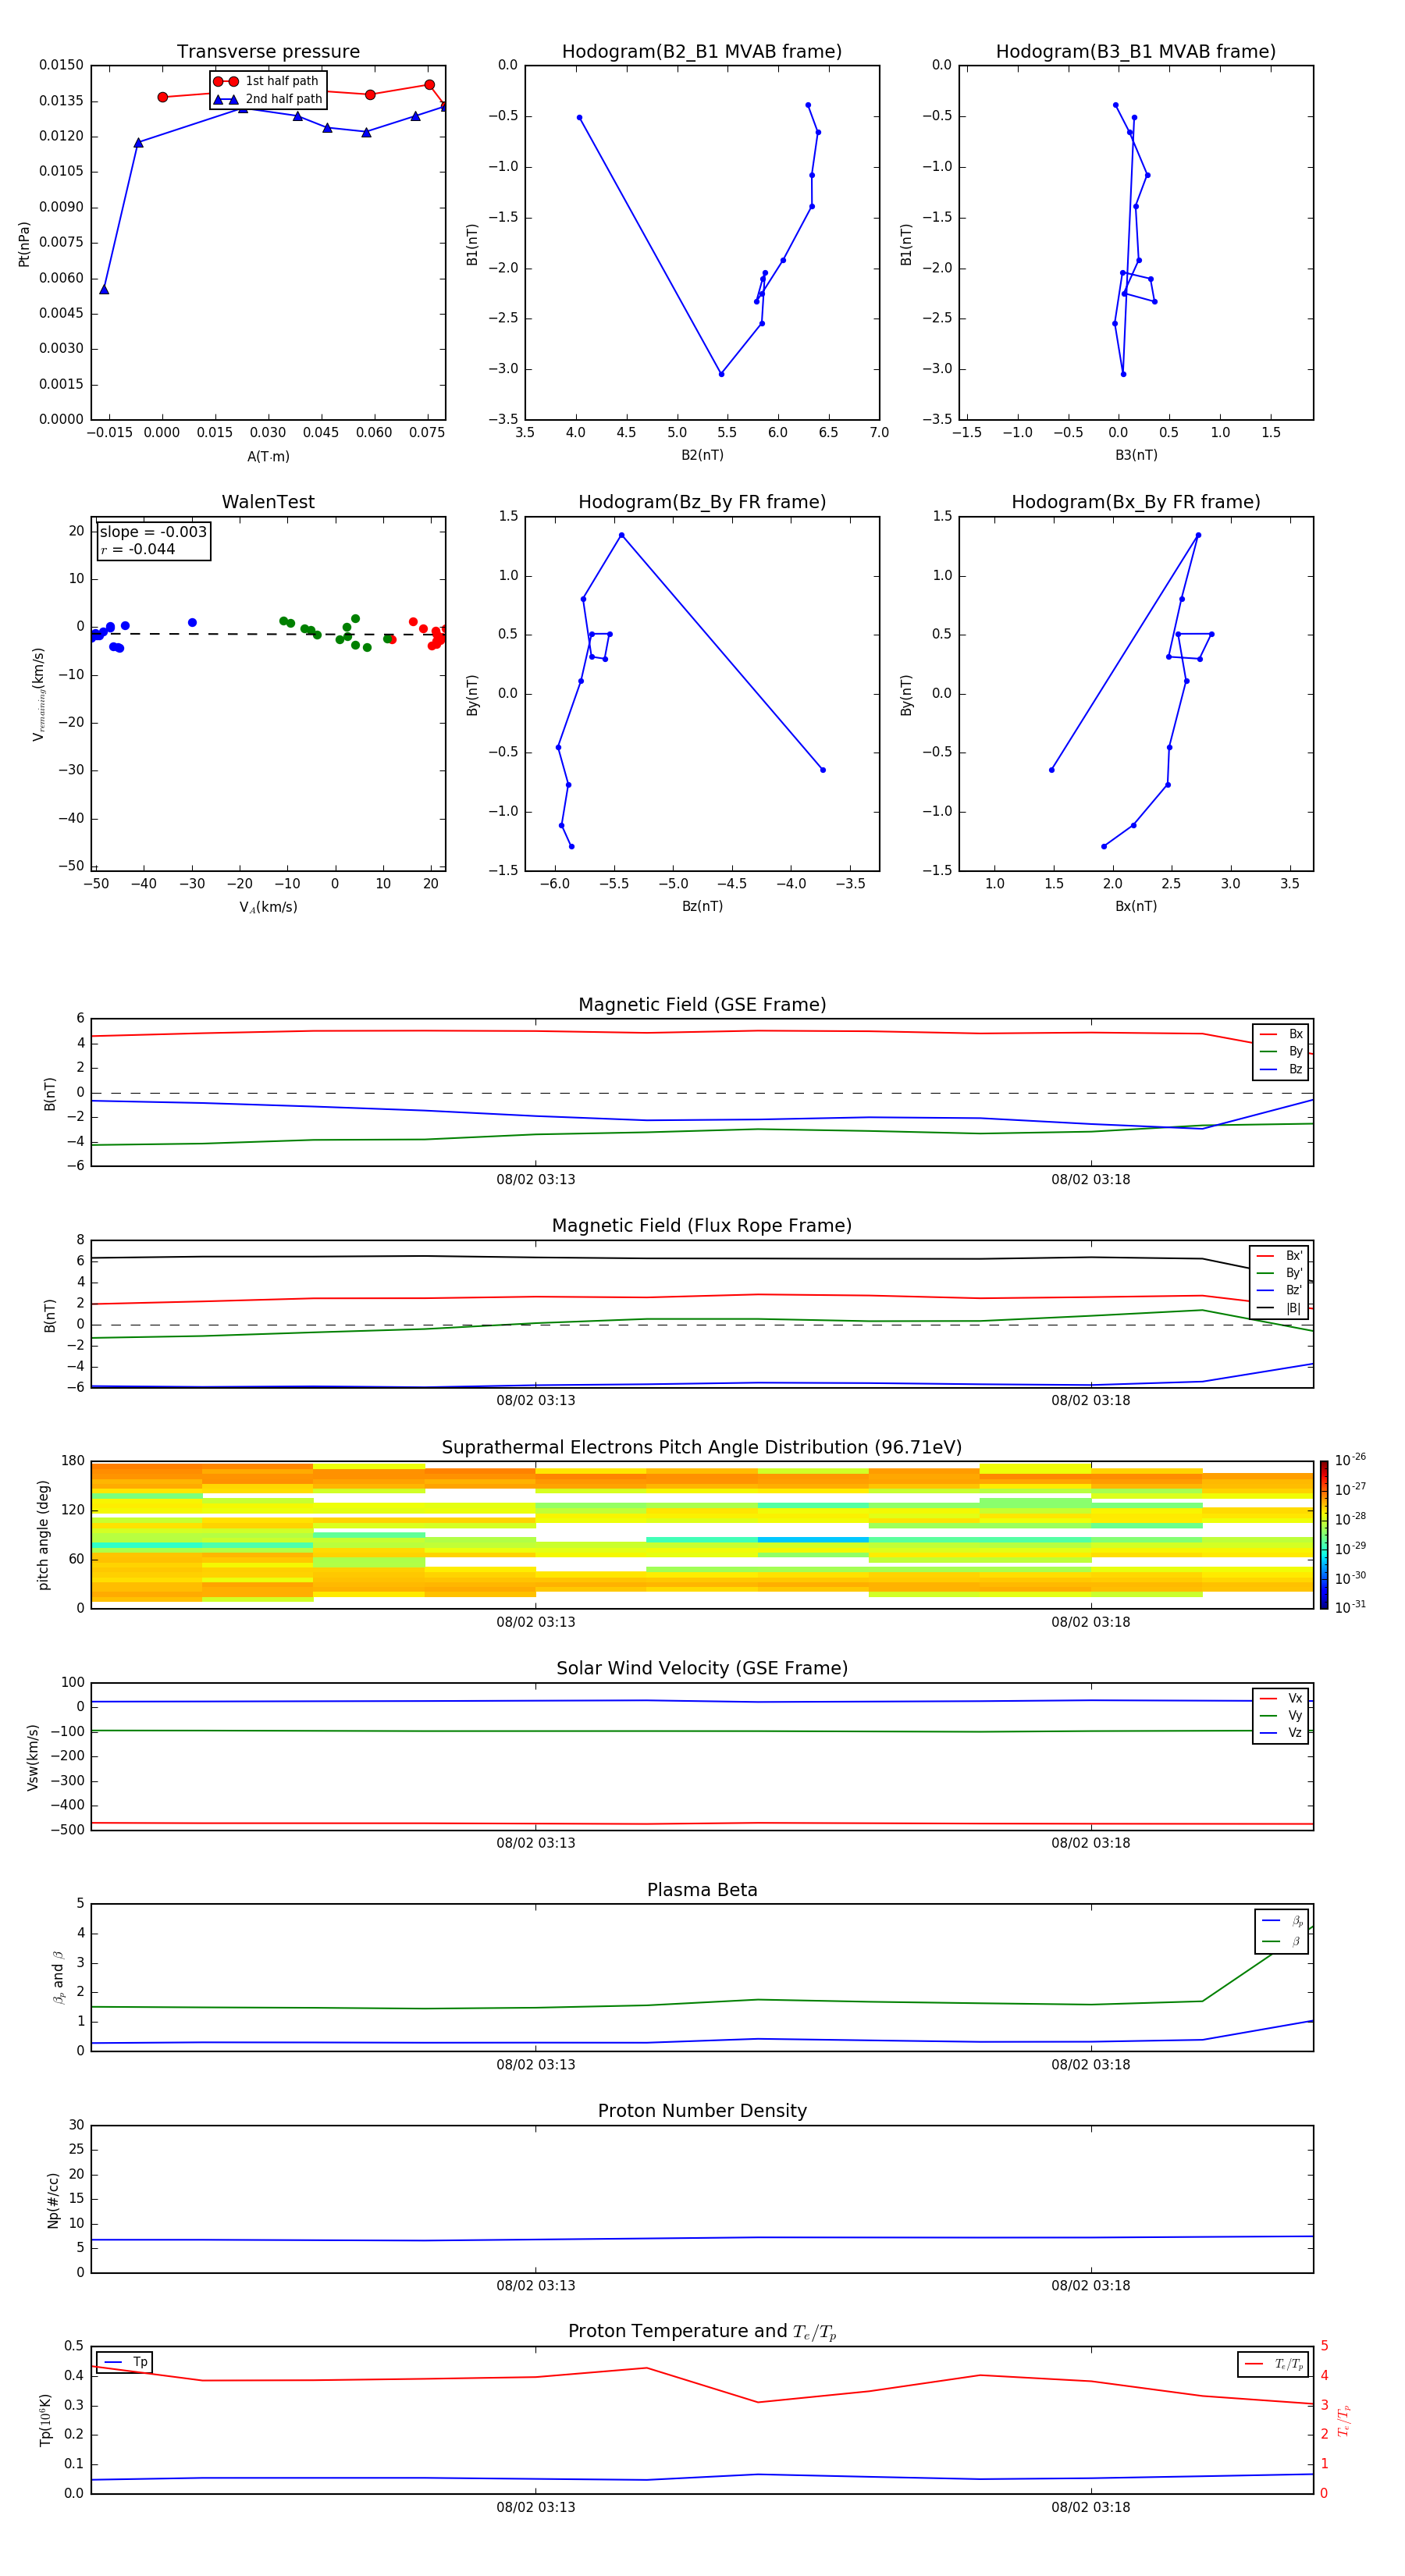Select the 'r = -0.044' annotation
Screen dimensions: 1405x2576
pyautogui.click(x=138, y=550)
